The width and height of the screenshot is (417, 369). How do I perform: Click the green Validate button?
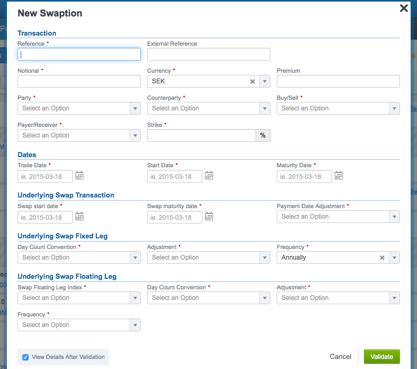[381, 357]
